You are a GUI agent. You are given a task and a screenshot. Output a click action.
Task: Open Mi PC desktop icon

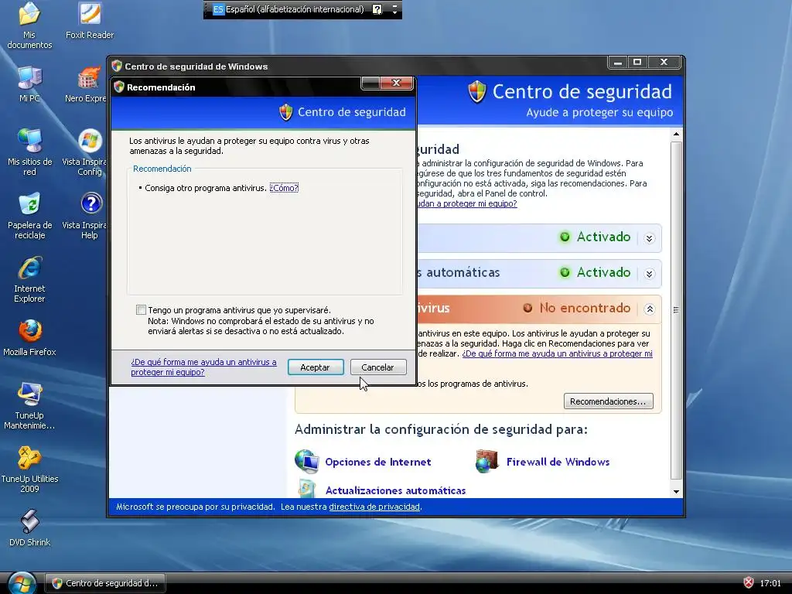[29, 84]
